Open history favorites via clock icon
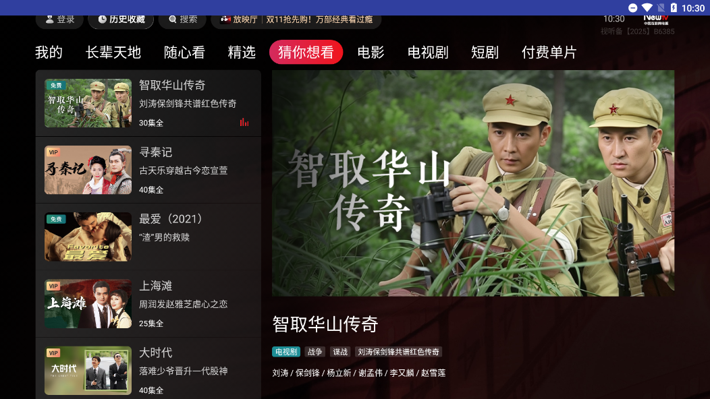The width and height of the screenshot is (710, 399). point(103,19)
